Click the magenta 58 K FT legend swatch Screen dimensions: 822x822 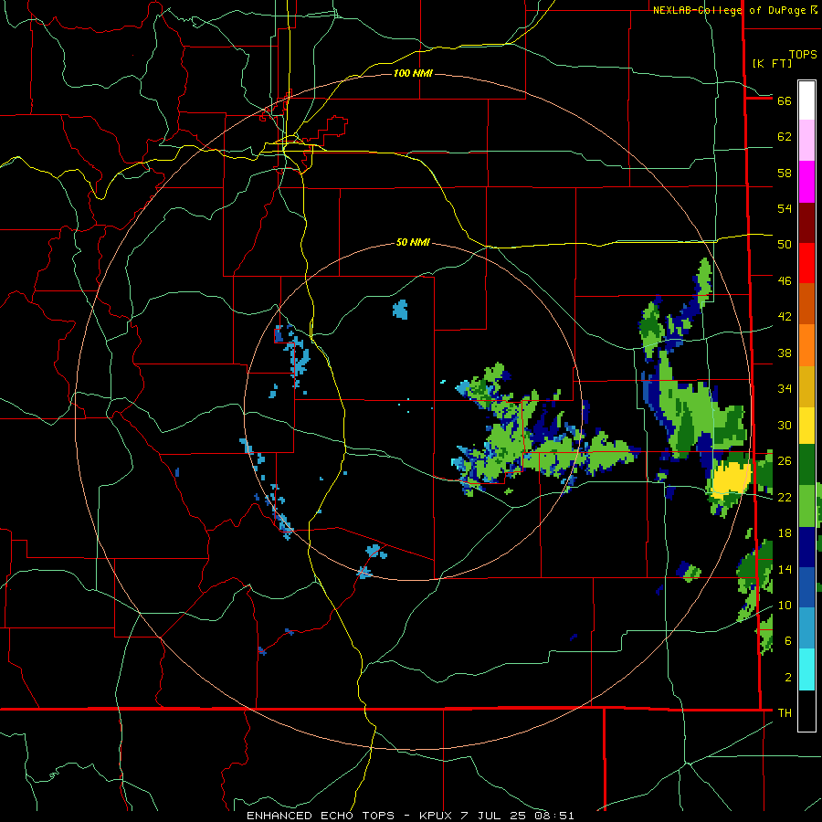(x=806, y=182)
